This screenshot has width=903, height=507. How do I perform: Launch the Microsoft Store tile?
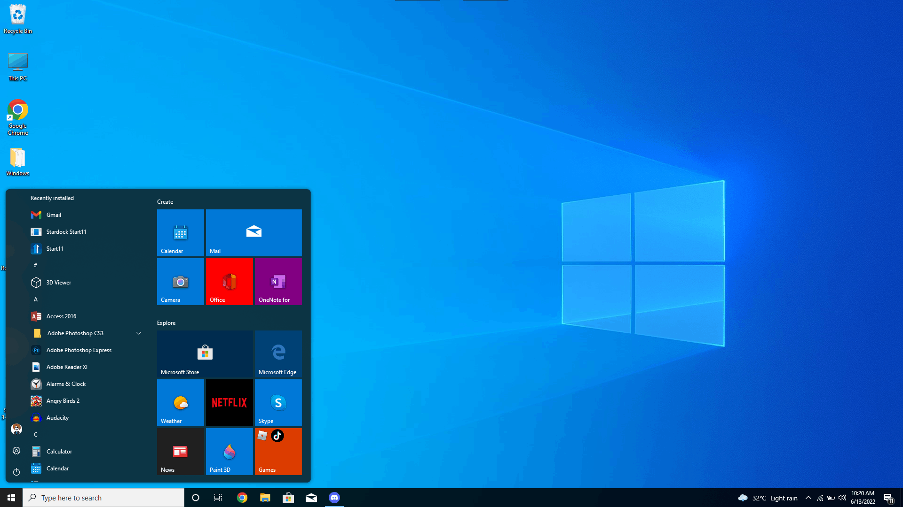click(x=205, y=354)
